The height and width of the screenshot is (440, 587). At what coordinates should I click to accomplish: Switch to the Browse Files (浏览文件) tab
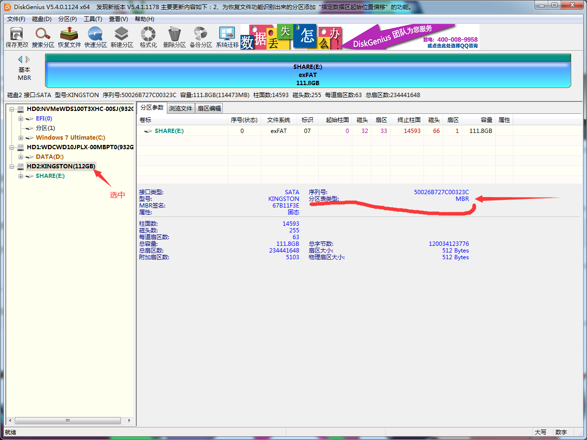click(x=181, y=109)
